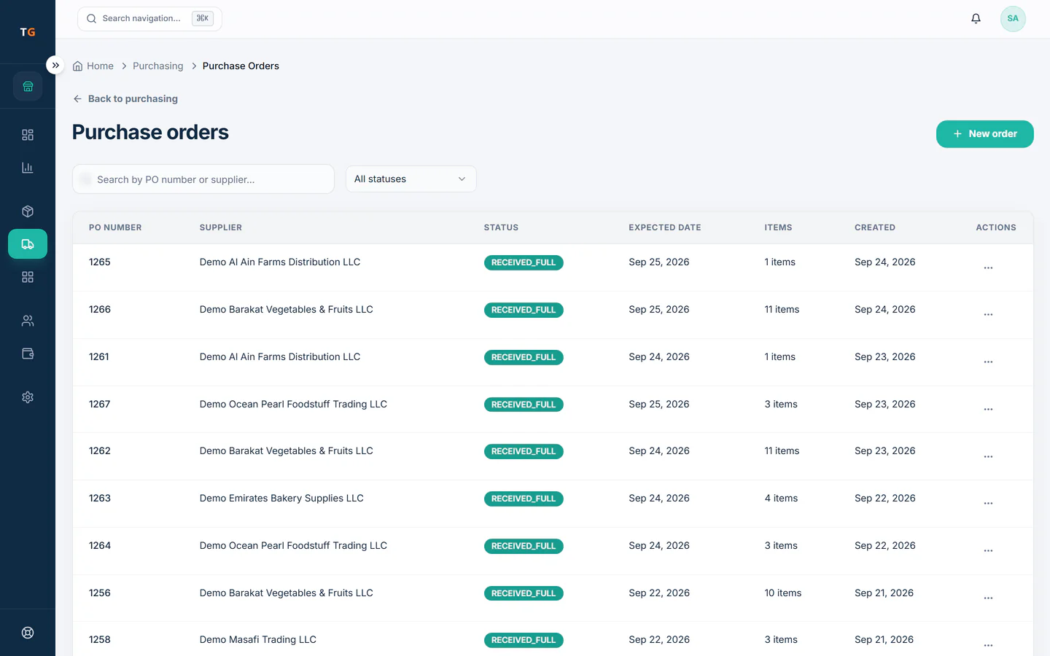Select supplier Demo Masafi Trading LLC
The width and height of the screenshot is (1050, 656).
258,640
